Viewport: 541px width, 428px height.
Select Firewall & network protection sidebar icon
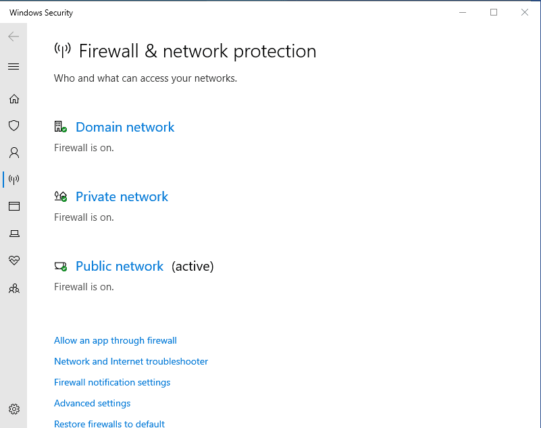tap(14, 180)
